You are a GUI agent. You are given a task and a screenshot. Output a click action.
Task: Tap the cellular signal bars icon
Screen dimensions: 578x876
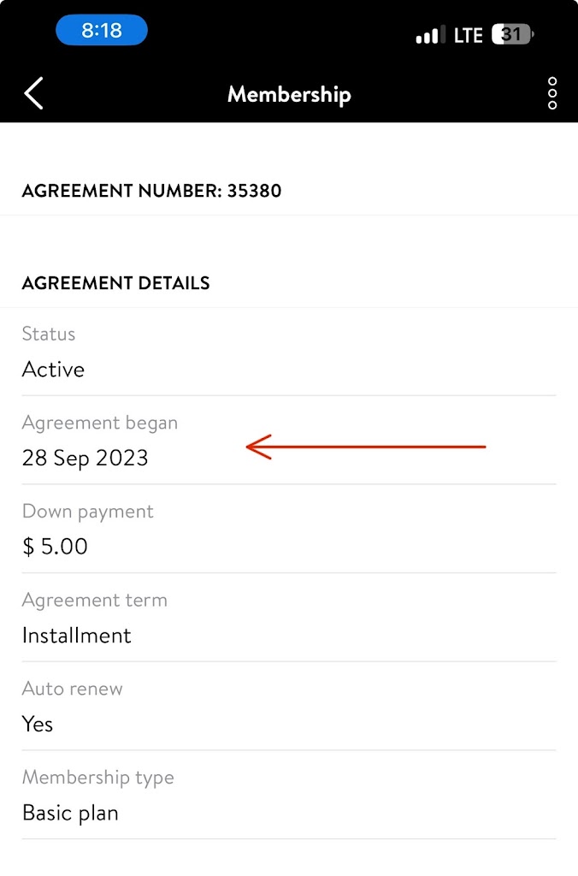click(x=430, y=36)
